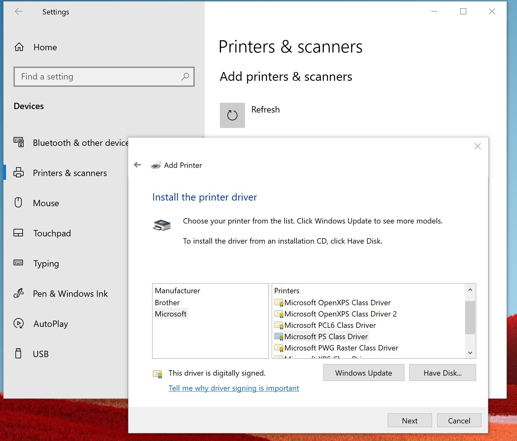Select Microsoft PS Class Driver

tap(326, 337)
